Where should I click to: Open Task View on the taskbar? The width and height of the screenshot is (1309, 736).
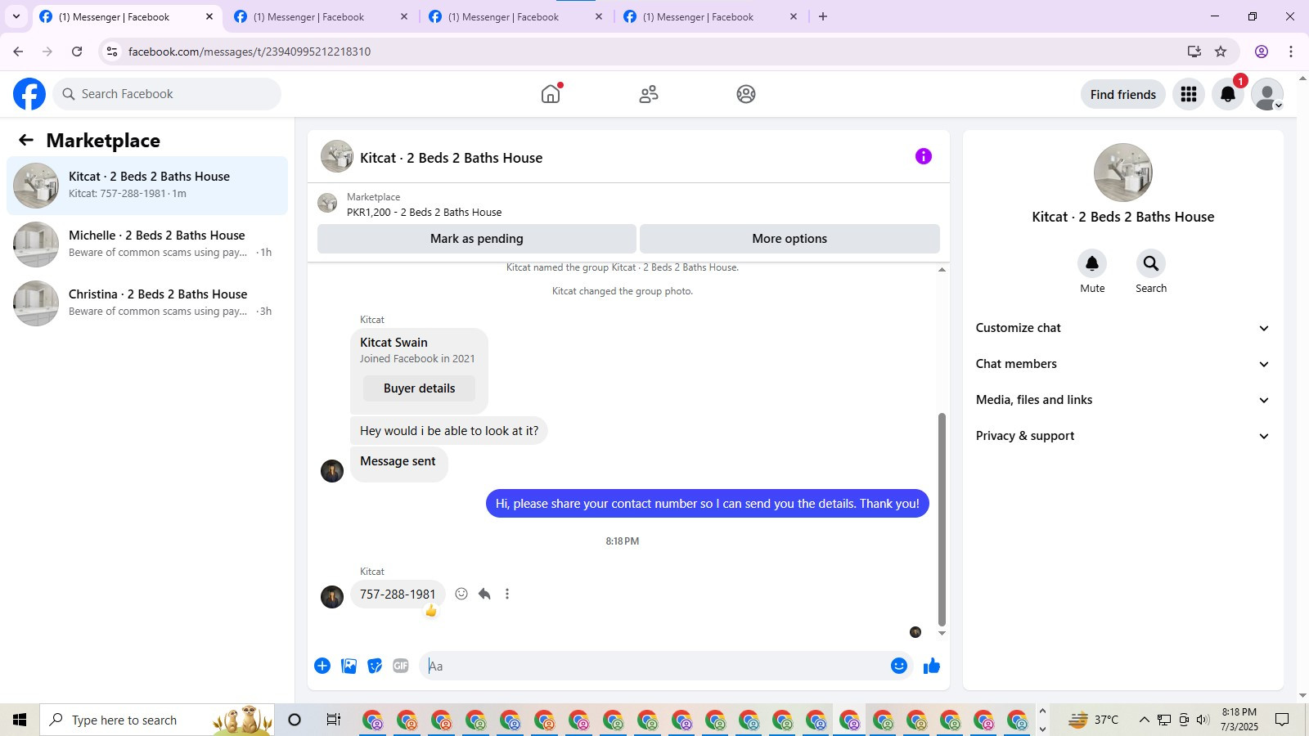coord(333,720)
